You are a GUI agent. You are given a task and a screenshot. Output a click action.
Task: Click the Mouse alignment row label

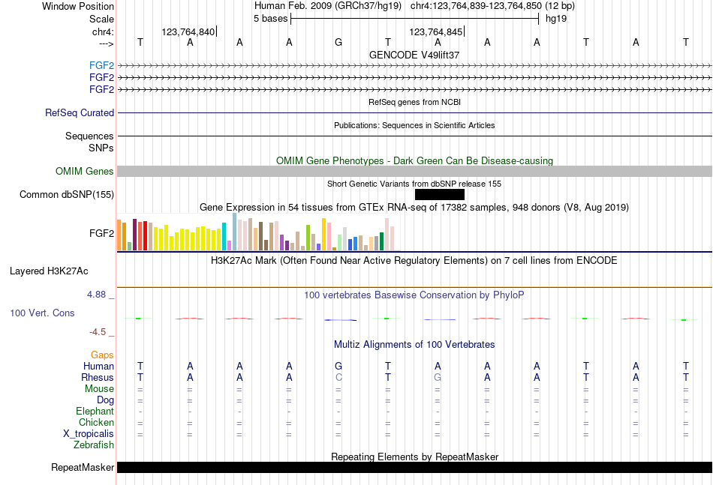[99, 389]
